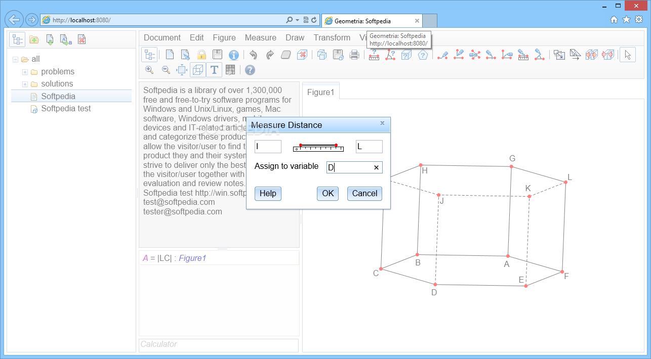The image size is (651, 359).
Task: Collapse the 'all' root folder
Action: coord(16,60)
